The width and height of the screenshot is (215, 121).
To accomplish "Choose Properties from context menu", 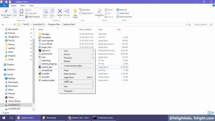I will point(77,91).
